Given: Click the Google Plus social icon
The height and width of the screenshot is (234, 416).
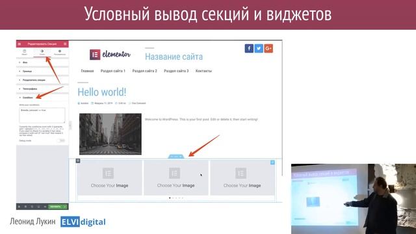Looking at the screenshot, I should (x=268, y=48).
